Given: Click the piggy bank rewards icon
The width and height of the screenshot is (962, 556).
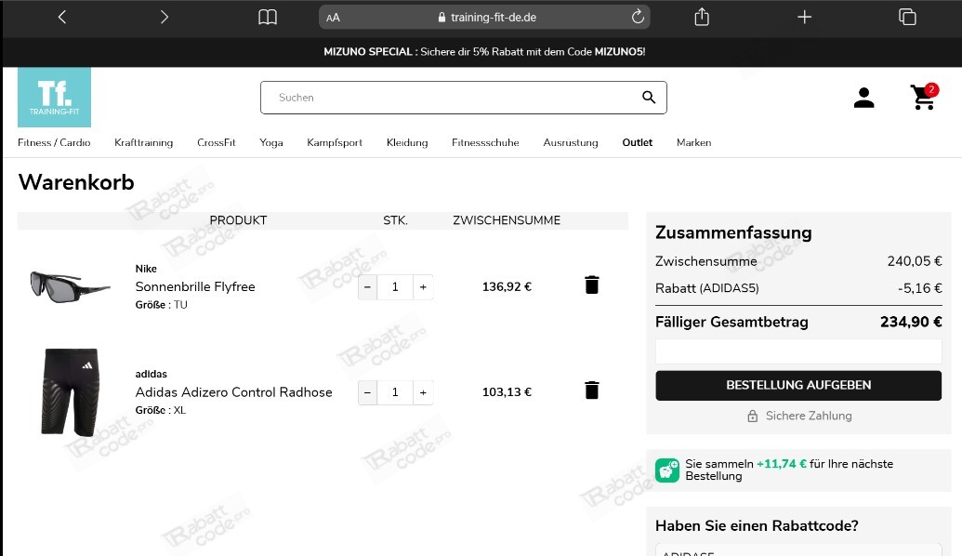Looking at the screenshot, I should pos(667,470).
